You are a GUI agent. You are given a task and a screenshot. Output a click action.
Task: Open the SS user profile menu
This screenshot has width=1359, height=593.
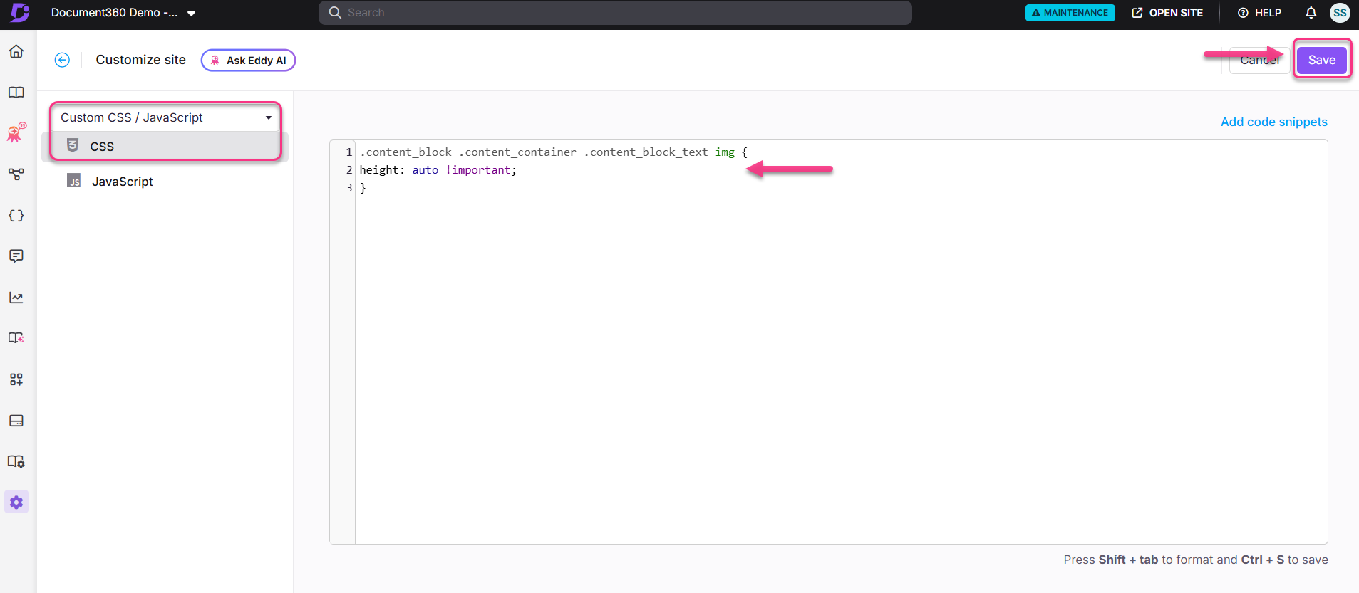pyautogui.click(x=1340, y=13)
